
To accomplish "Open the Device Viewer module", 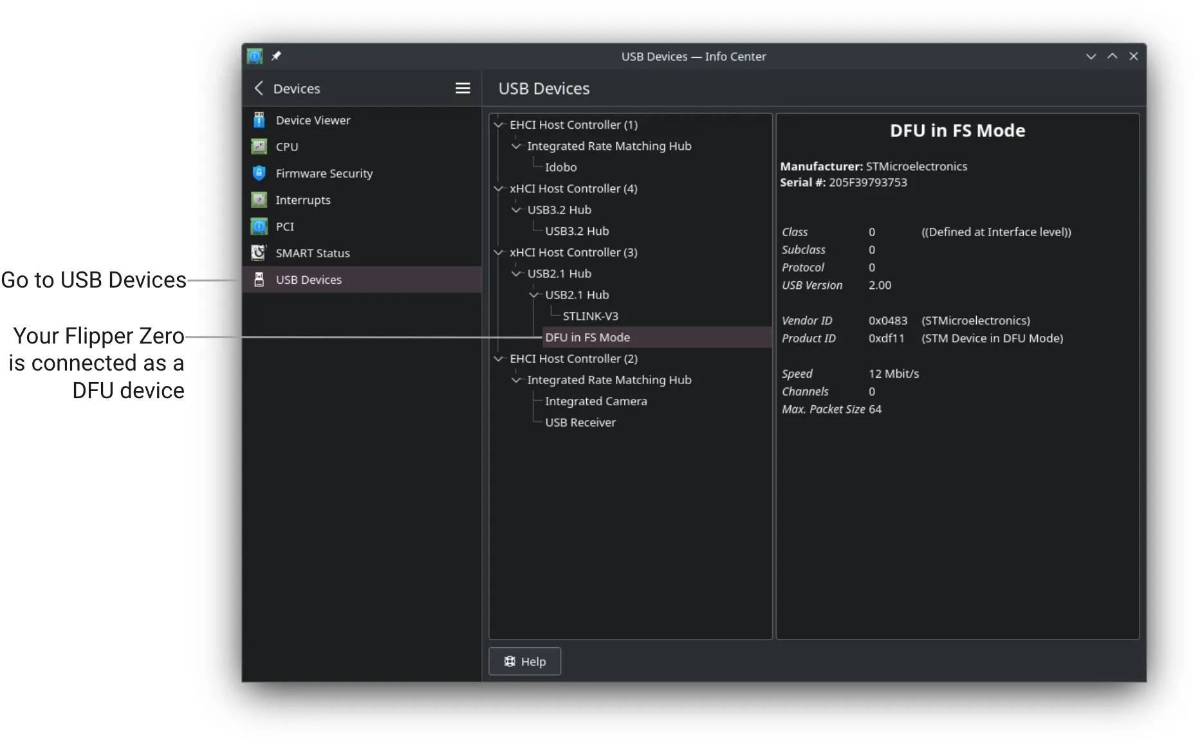I will [362, 120].
